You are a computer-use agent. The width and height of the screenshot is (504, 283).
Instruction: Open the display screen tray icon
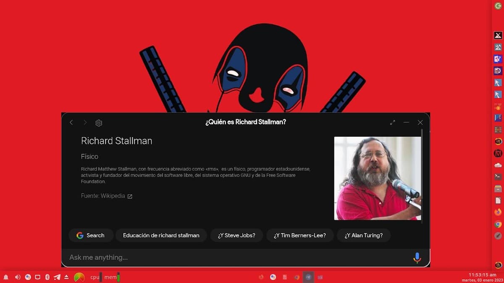37,277
